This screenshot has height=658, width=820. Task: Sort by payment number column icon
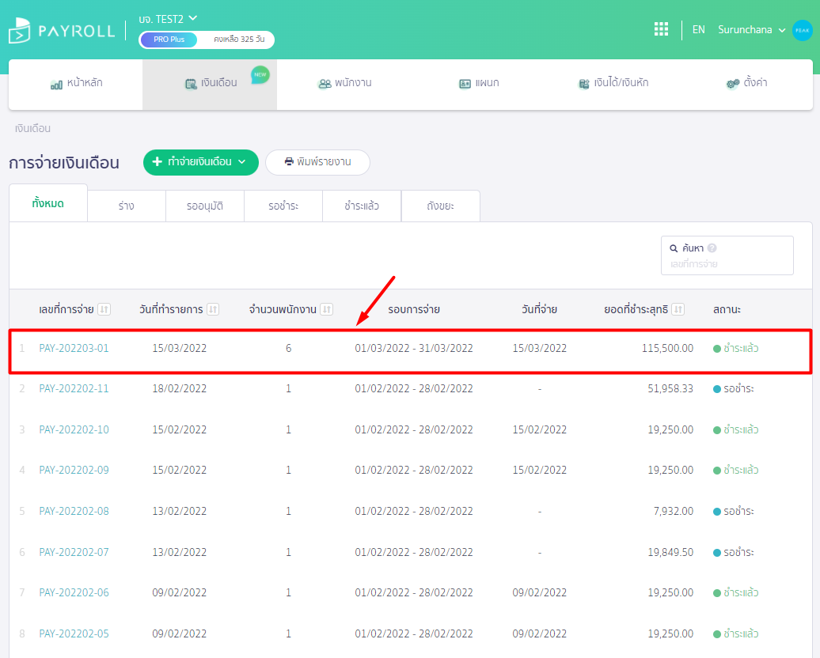coord(104,309)
